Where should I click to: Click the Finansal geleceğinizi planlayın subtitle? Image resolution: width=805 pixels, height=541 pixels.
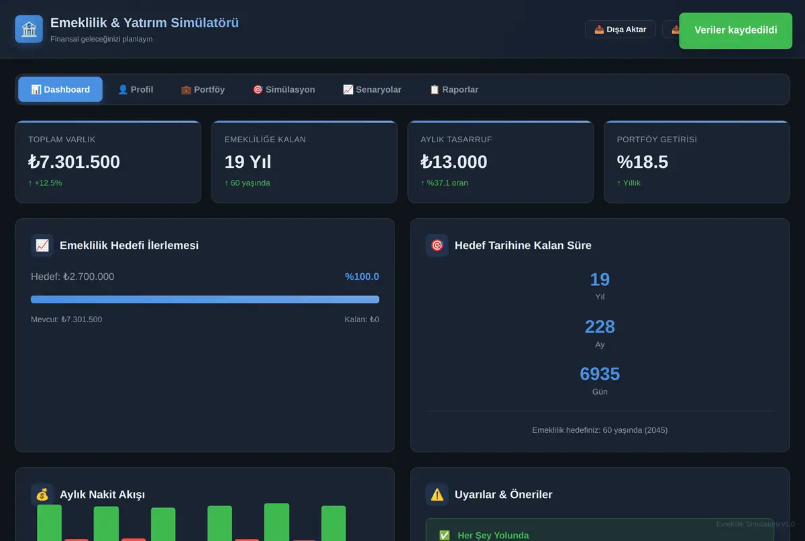(101, 39)
